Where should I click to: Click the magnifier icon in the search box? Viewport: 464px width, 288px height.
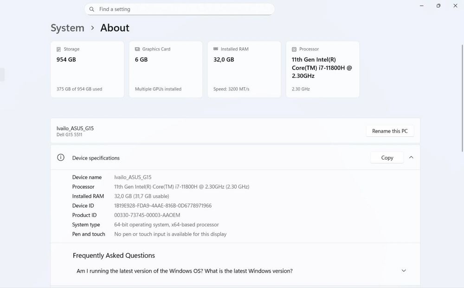[92, 9]
